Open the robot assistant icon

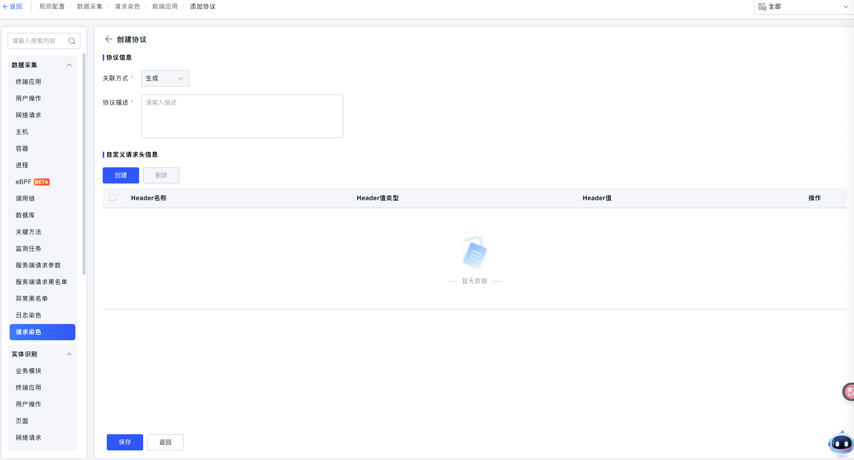tap(841, 443)
